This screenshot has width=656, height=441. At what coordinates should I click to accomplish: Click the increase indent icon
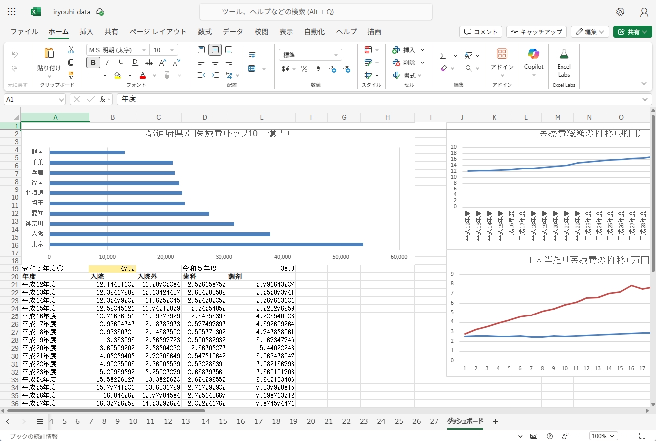(215, 75)
